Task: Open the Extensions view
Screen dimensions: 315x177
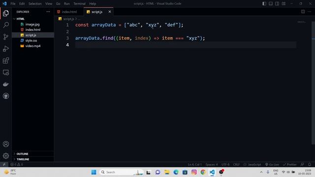Action: click(x=6, y=60)
